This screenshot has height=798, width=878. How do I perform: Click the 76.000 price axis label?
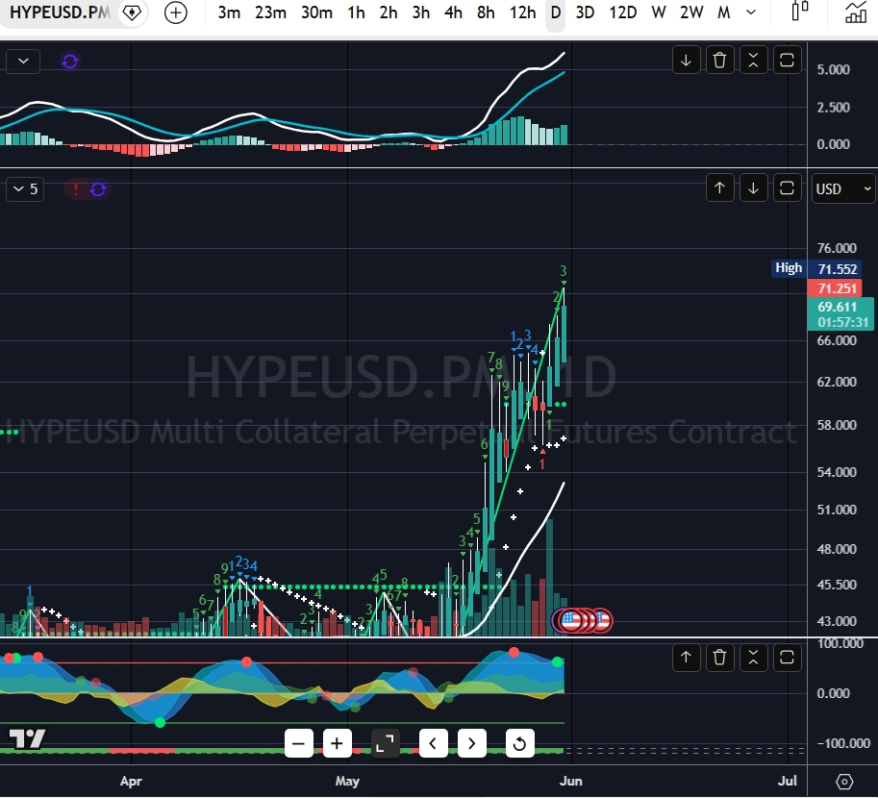click(837, 248)
